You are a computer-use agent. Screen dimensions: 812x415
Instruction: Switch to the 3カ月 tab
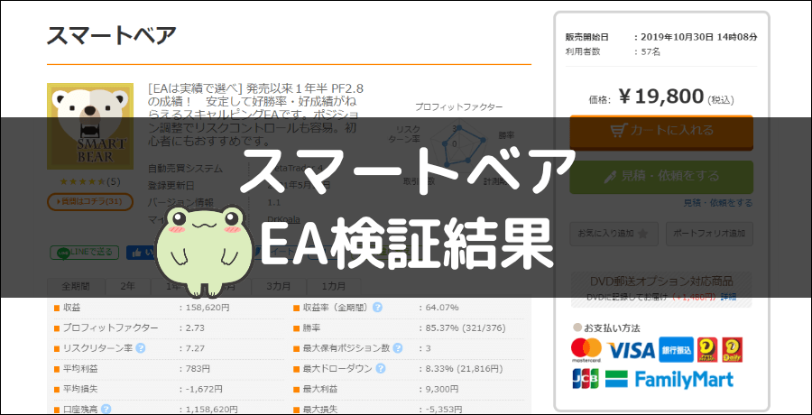point(279,287)
